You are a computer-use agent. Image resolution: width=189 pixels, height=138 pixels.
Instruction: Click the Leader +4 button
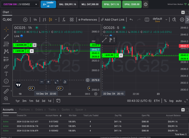[48, 4]
